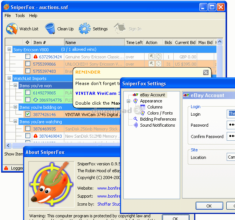Screen dimensions: 235x220
Task: Click the Login input field
Action: pos(231,114)
